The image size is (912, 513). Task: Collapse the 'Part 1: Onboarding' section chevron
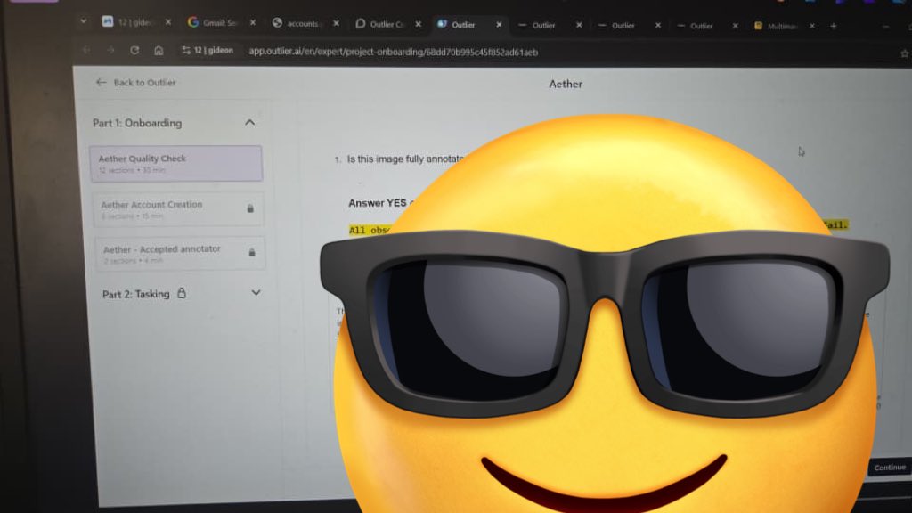pyautogui.click(x=249, y=123)
